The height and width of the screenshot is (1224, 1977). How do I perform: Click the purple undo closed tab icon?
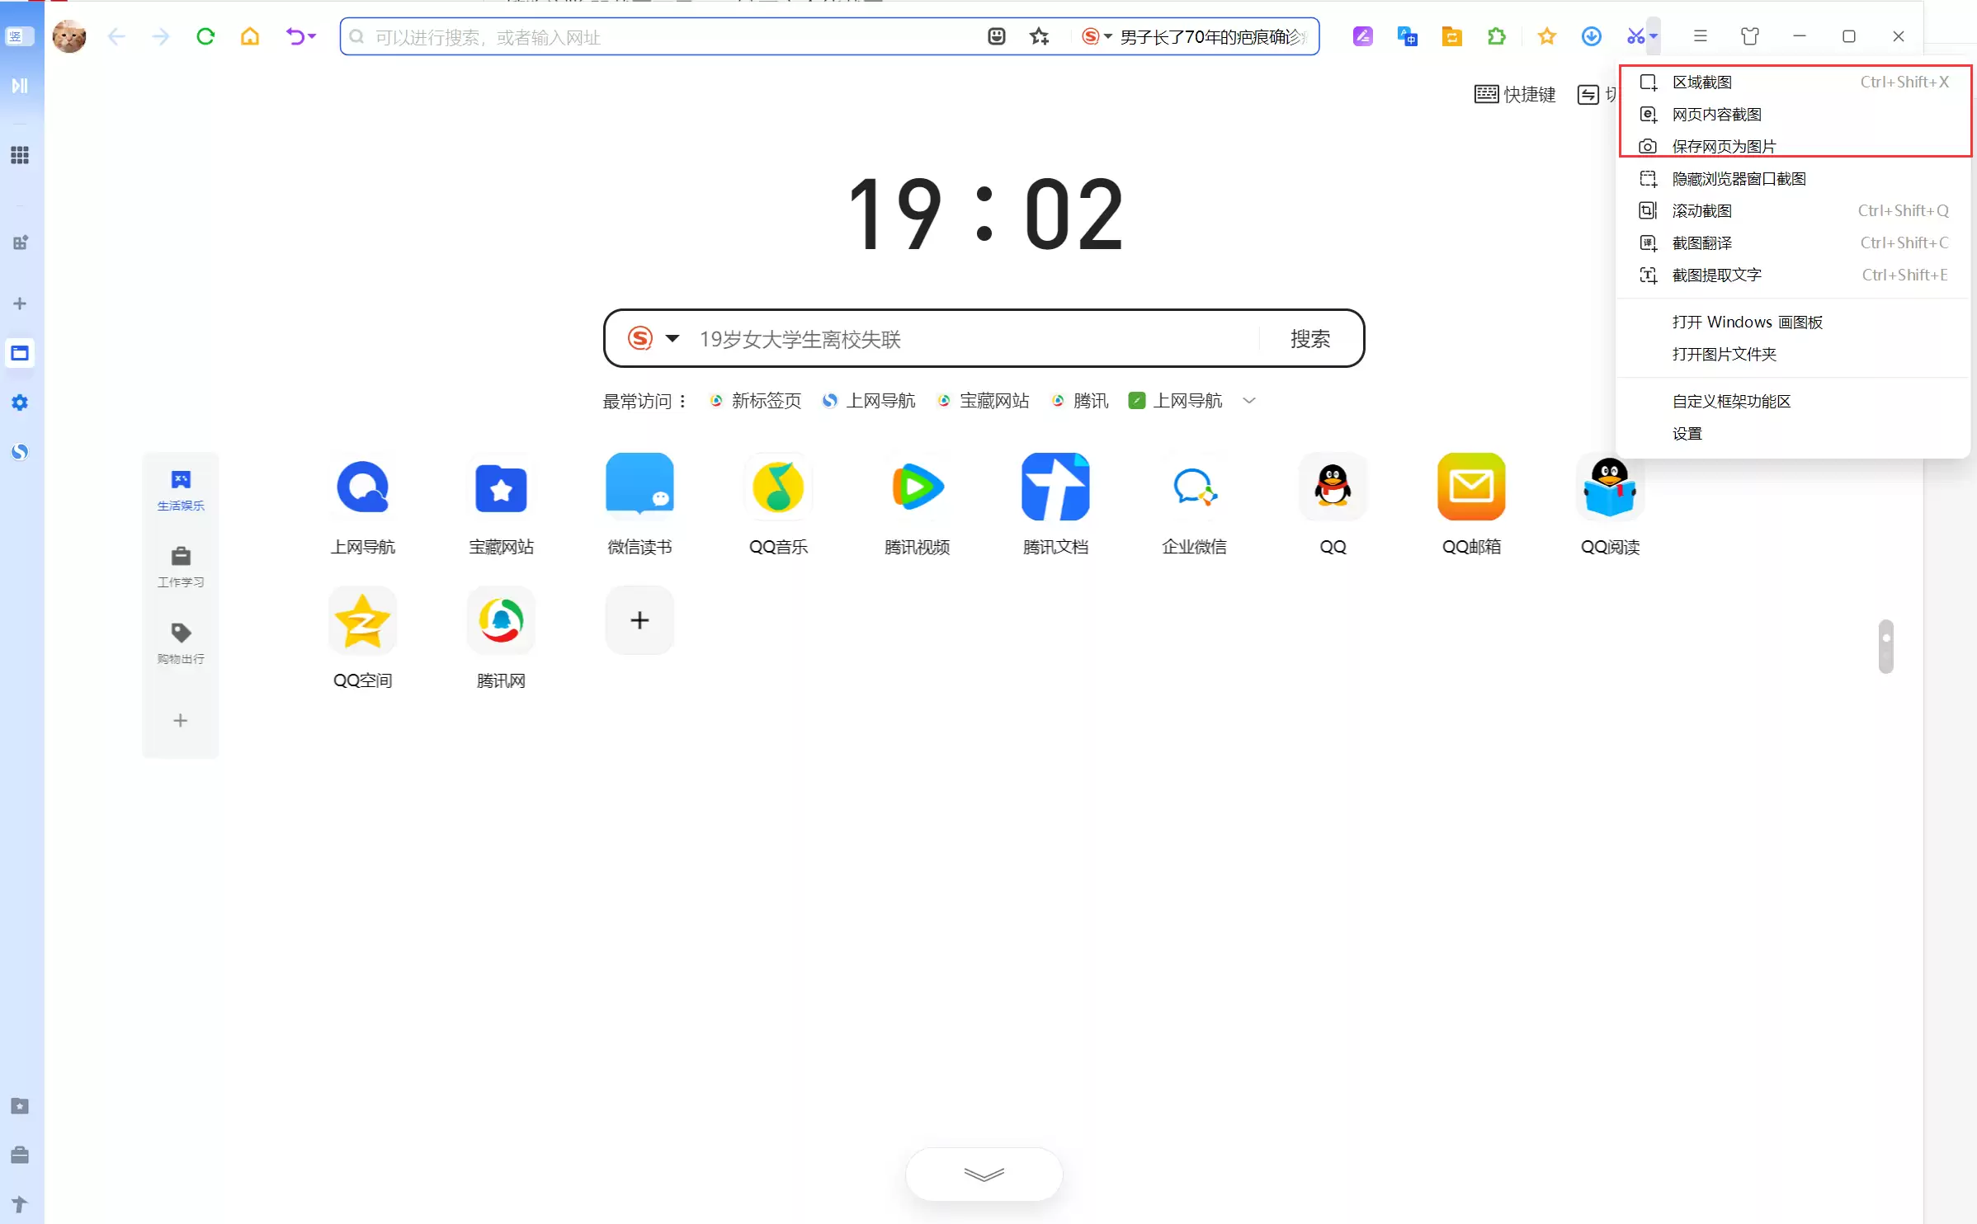click(x=295, y=36)
